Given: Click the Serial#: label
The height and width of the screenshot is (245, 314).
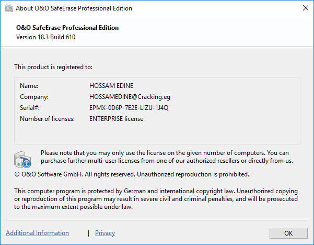Looking at the screenshot, I should tap(30, 108).
